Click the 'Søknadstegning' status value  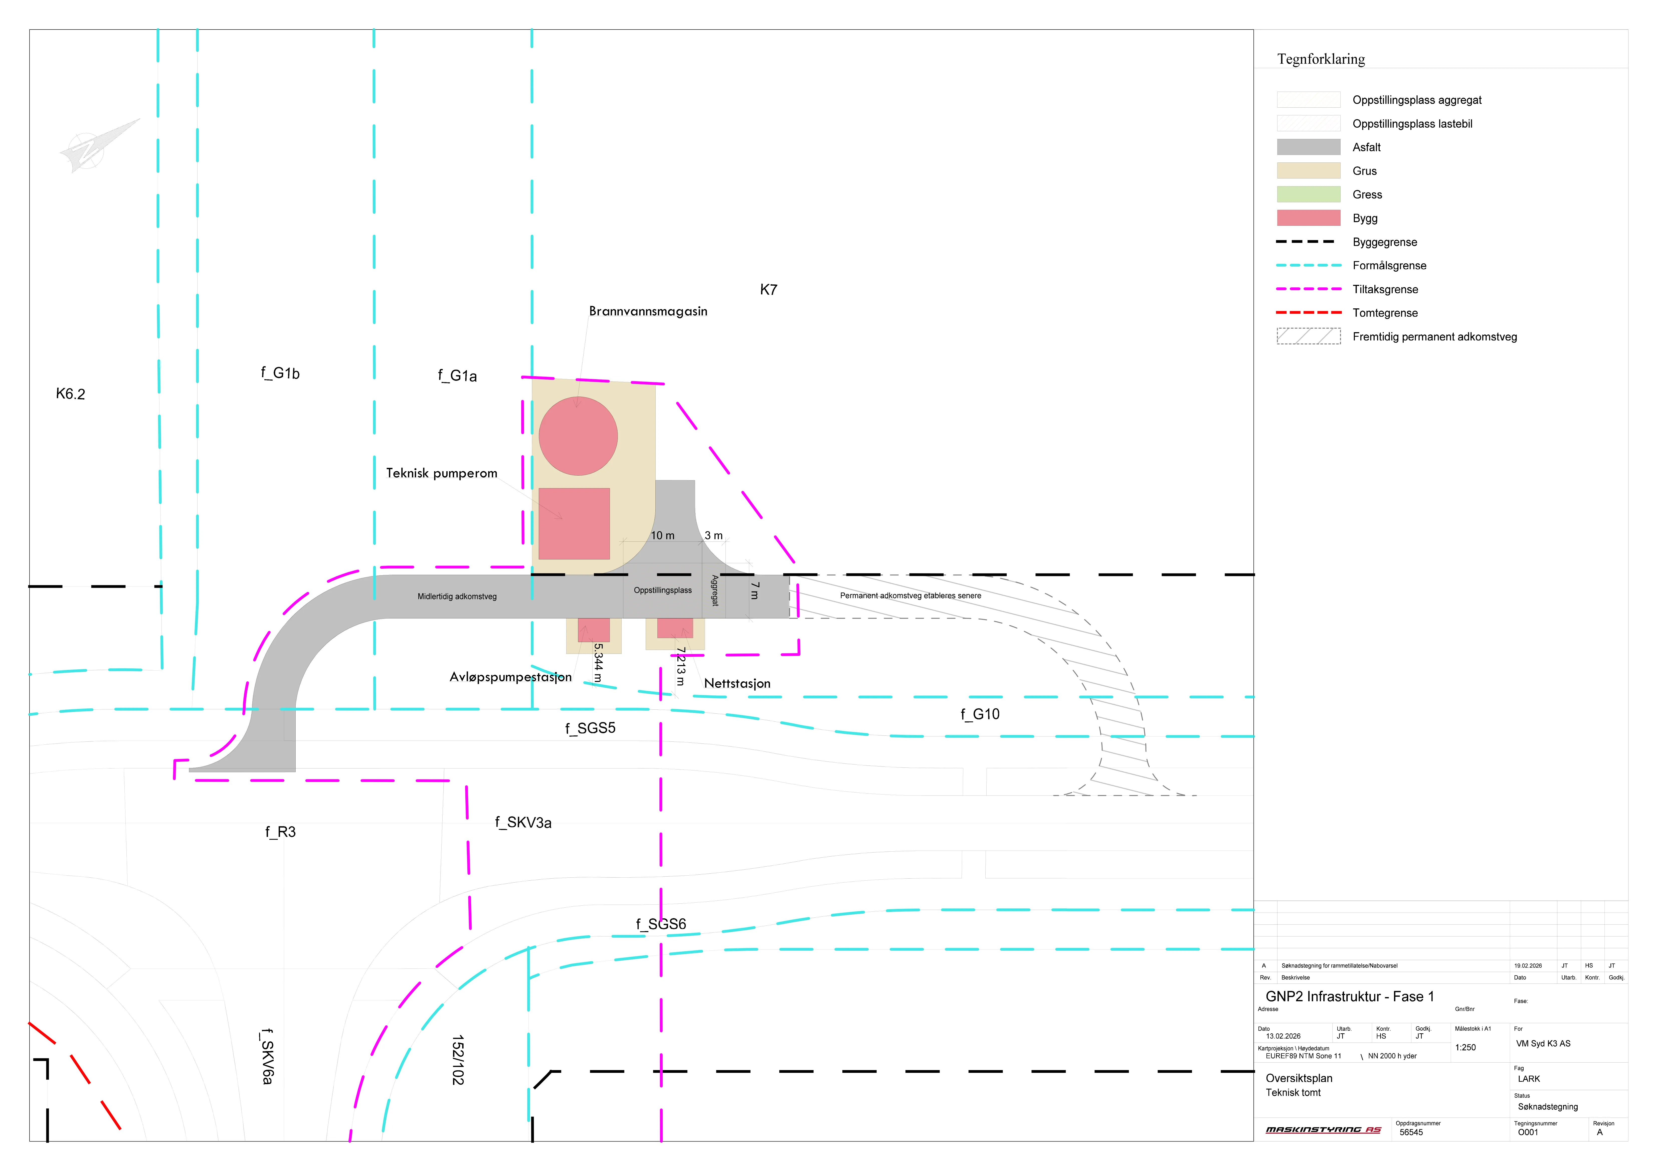point(1548,1107)
